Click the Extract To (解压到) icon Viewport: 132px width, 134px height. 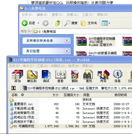click(32, 76)
